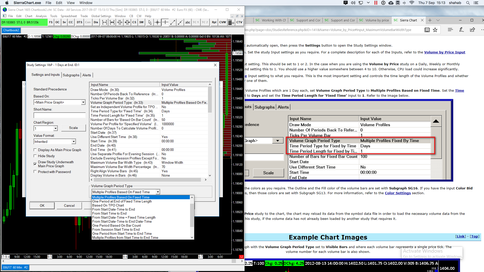Click the CS toolbar button
Screen dimensions: 484x272
134,22
